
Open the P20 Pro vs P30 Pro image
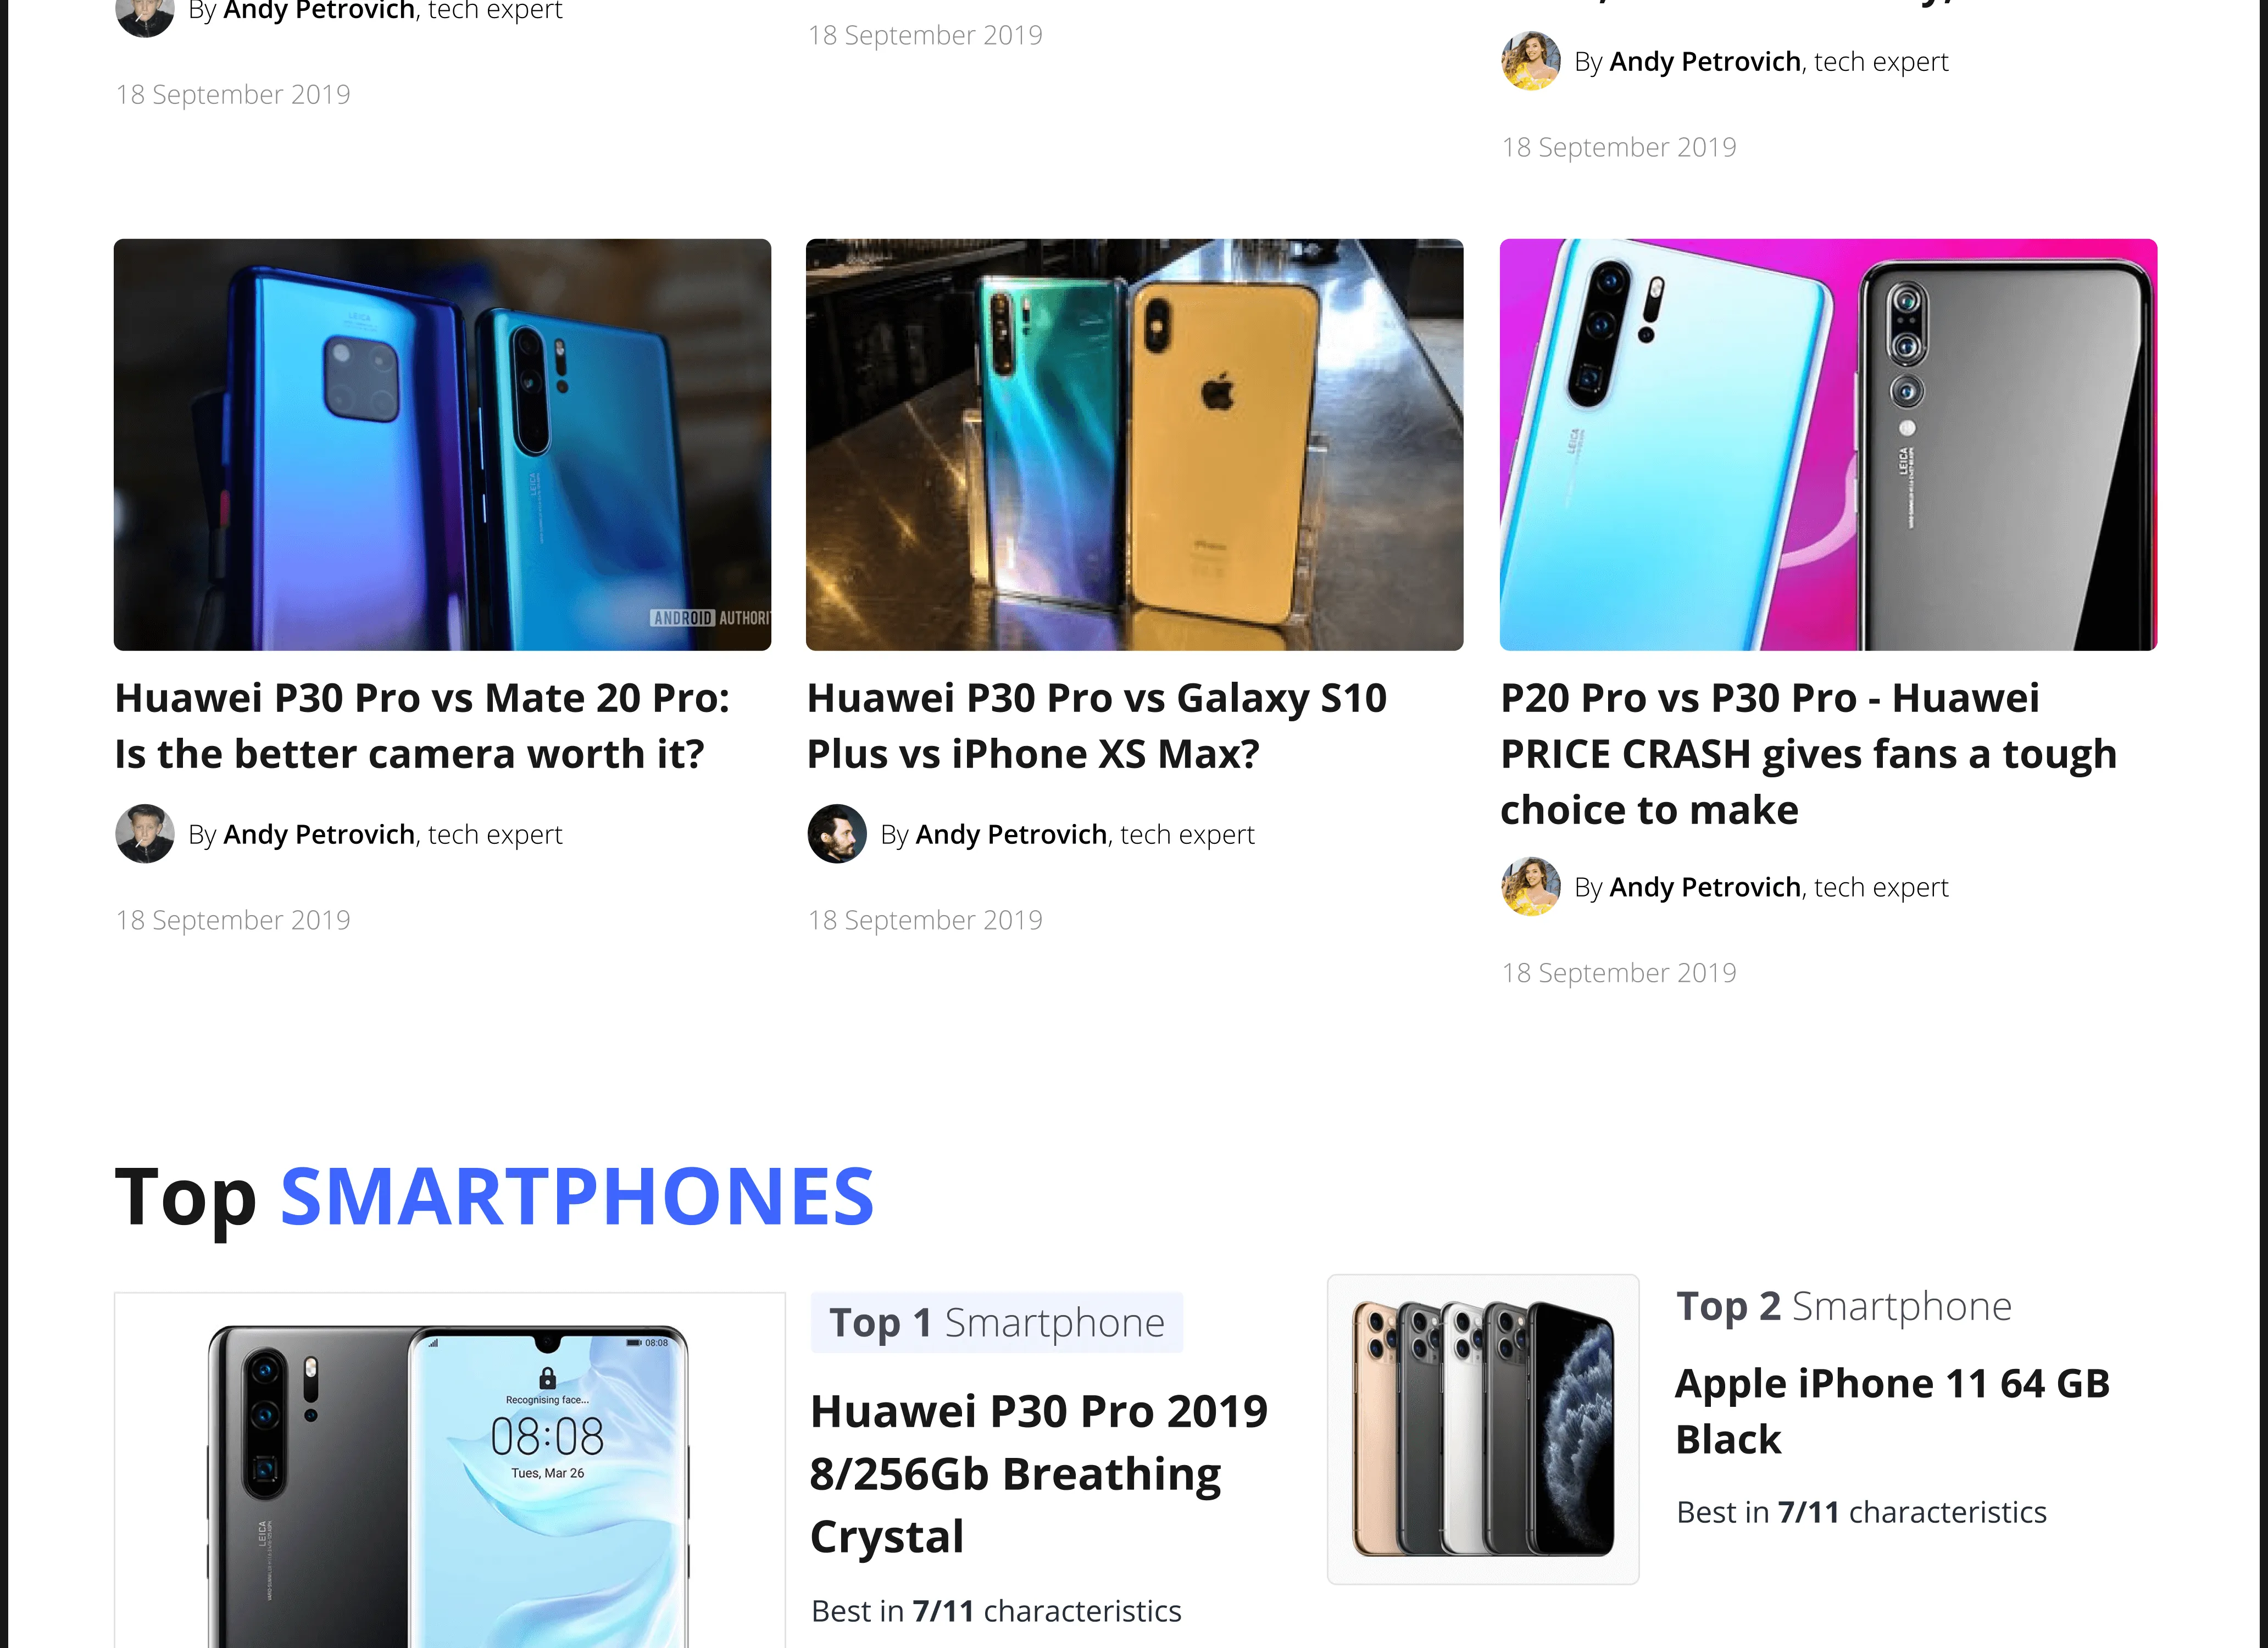coord(1828,444)
